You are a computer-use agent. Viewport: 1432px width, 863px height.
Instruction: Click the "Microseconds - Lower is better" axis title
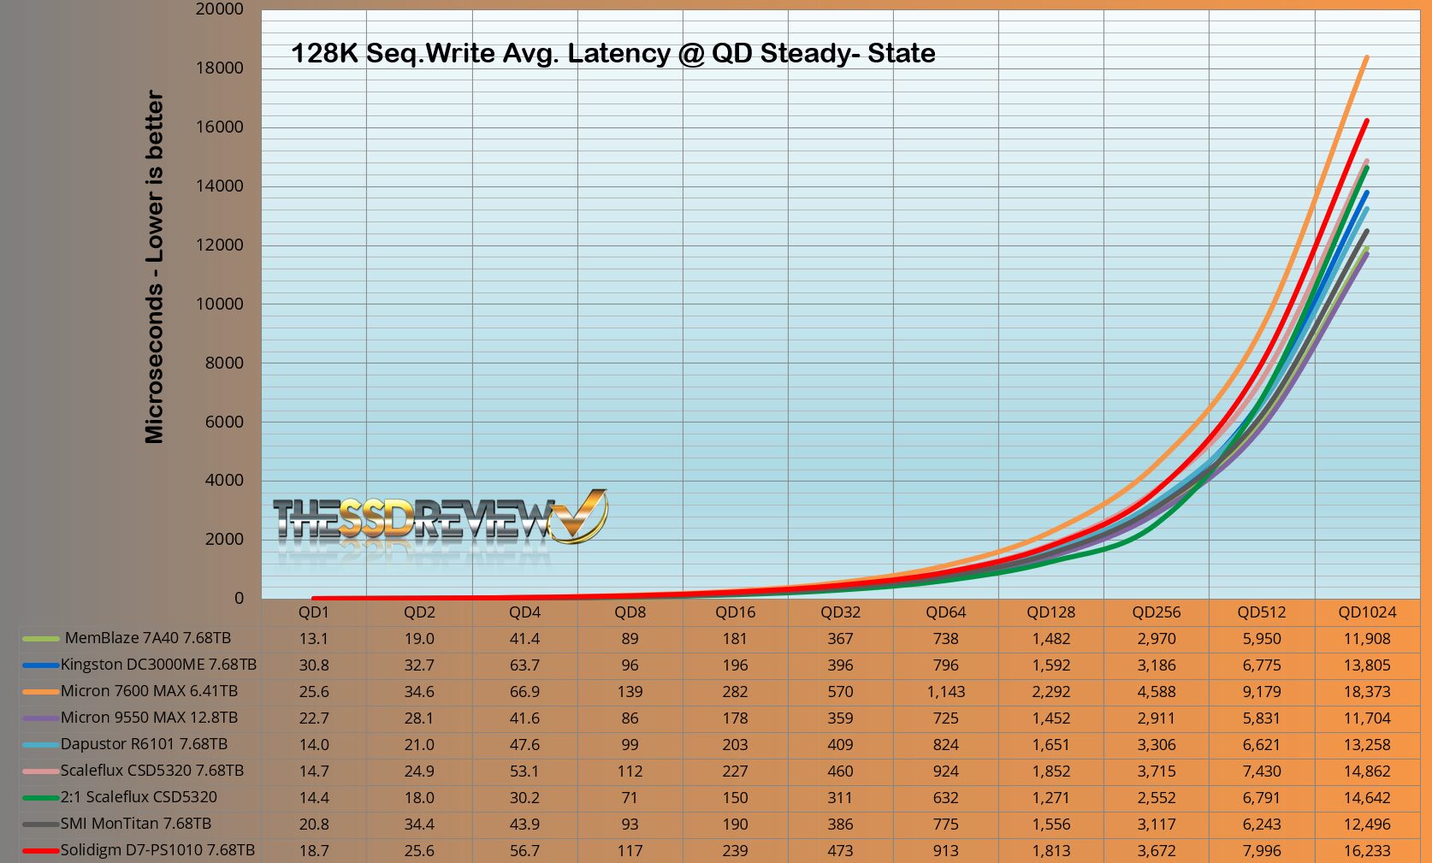154,267
